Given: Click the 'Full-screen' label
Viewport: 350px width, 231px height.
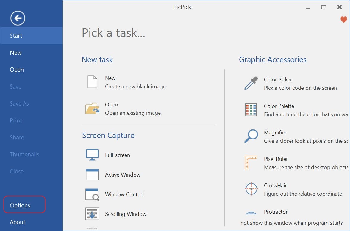Looking at the screenshot, I should pyautogui.click(x=117, y=155).
